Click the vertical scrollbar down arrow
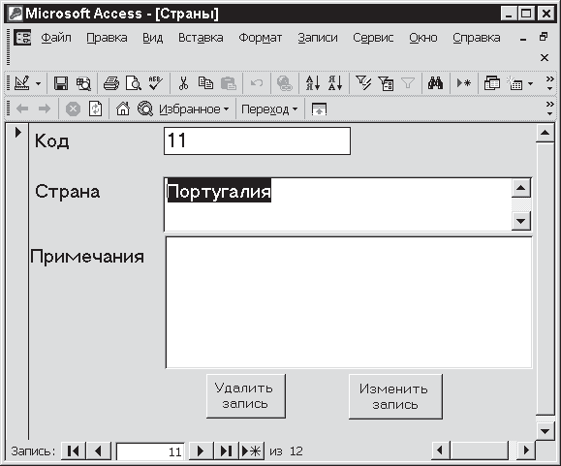 [545, 431]
